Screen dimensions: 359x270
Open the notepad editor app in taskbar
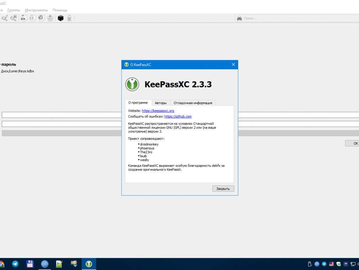tap(59, 264)
